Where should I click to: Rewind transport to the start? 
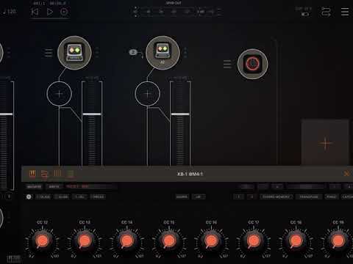(35, 12)
